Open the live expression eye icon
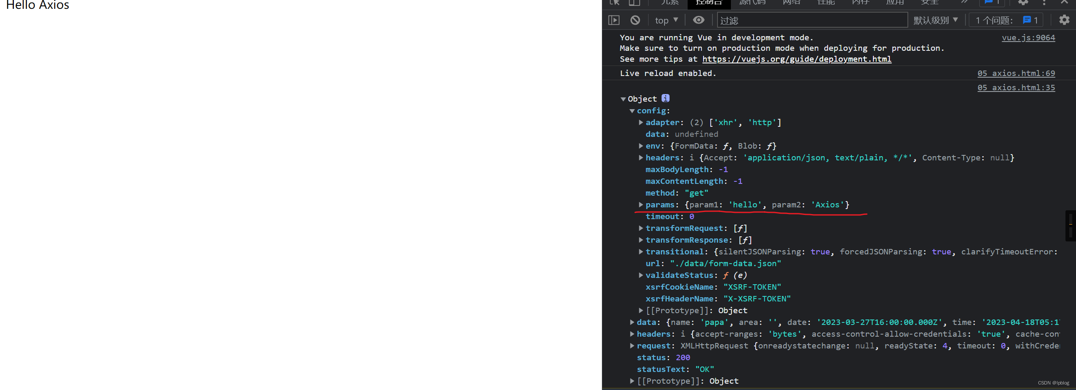Viewport: 1076px width, 390px height. [x=699, y=20]
